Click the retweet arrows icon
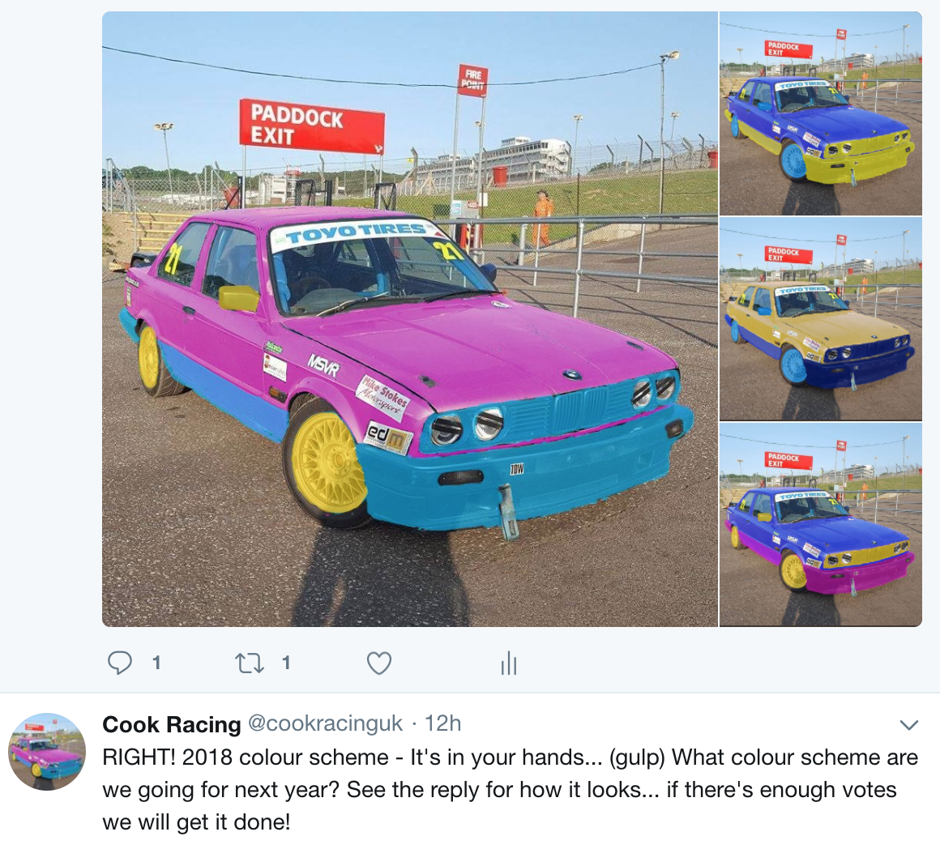 [250, 663]
